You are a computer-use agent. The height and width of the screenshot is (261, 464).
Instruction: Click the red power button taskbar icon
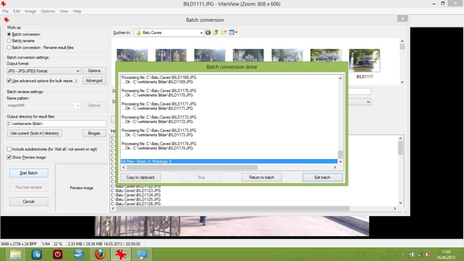tap(58, 254)
